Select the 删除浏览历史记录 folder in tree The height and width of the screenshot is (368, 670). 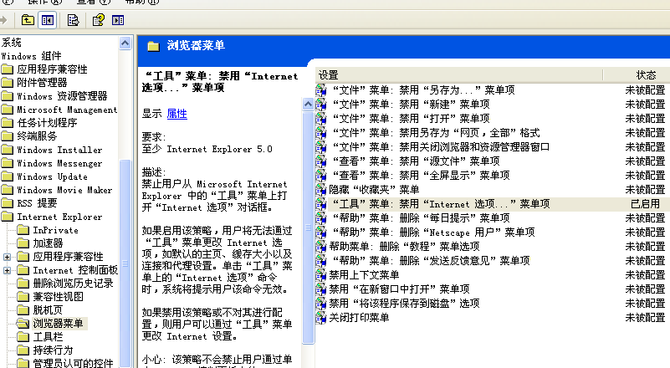(x=72, y=284)
